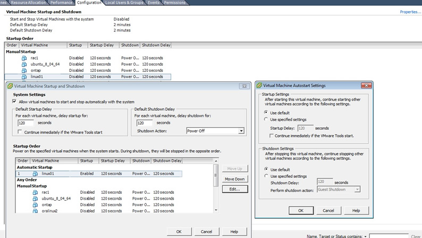The width and height of the screenshot is (422, 238).
Task: Select Use specified settings under Shutdown Settings
Action: click(266, 176)
